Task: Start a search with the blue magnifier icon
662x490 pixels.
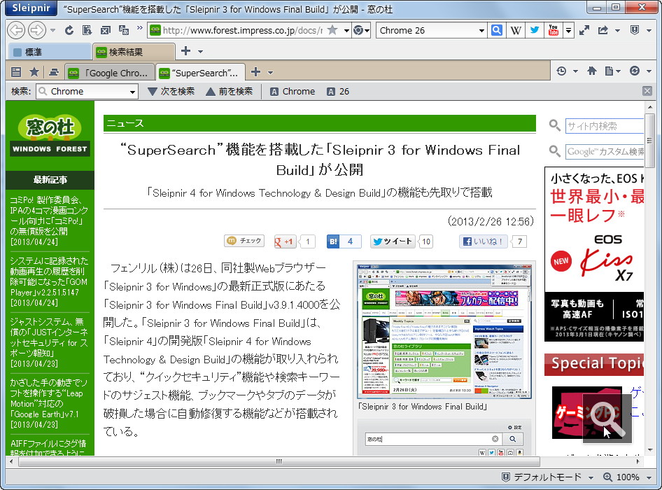Action: [x=496, y=30]
